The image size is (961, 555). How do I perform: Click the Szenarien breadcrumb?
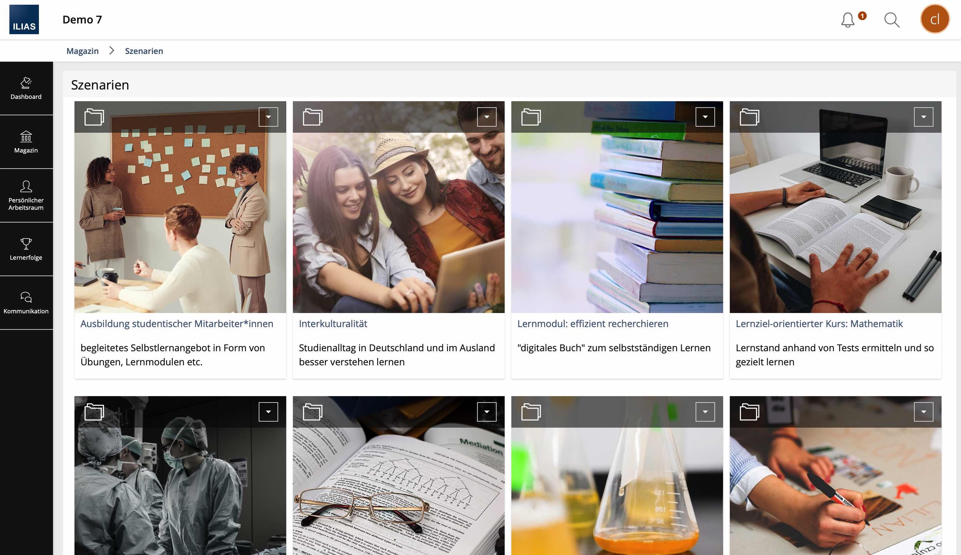coord(144,51)
